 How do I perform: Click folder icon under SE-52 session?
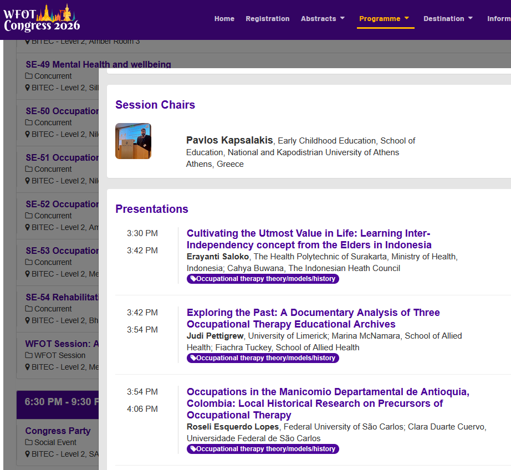click(29, 216)
